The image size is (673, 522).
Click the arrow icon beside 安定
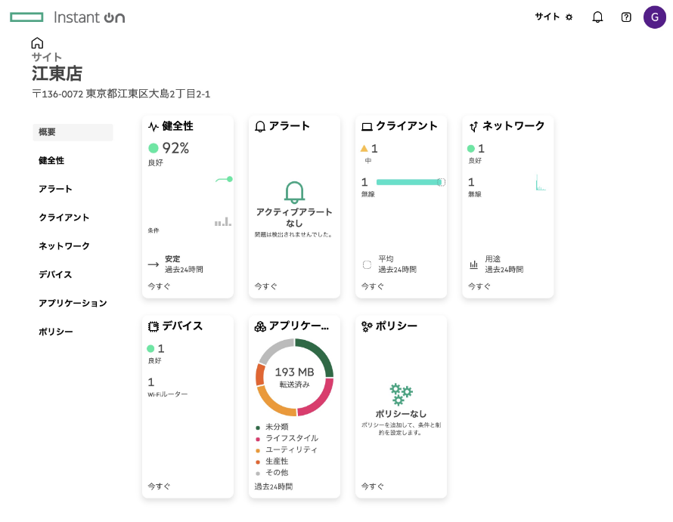point(154,264)
